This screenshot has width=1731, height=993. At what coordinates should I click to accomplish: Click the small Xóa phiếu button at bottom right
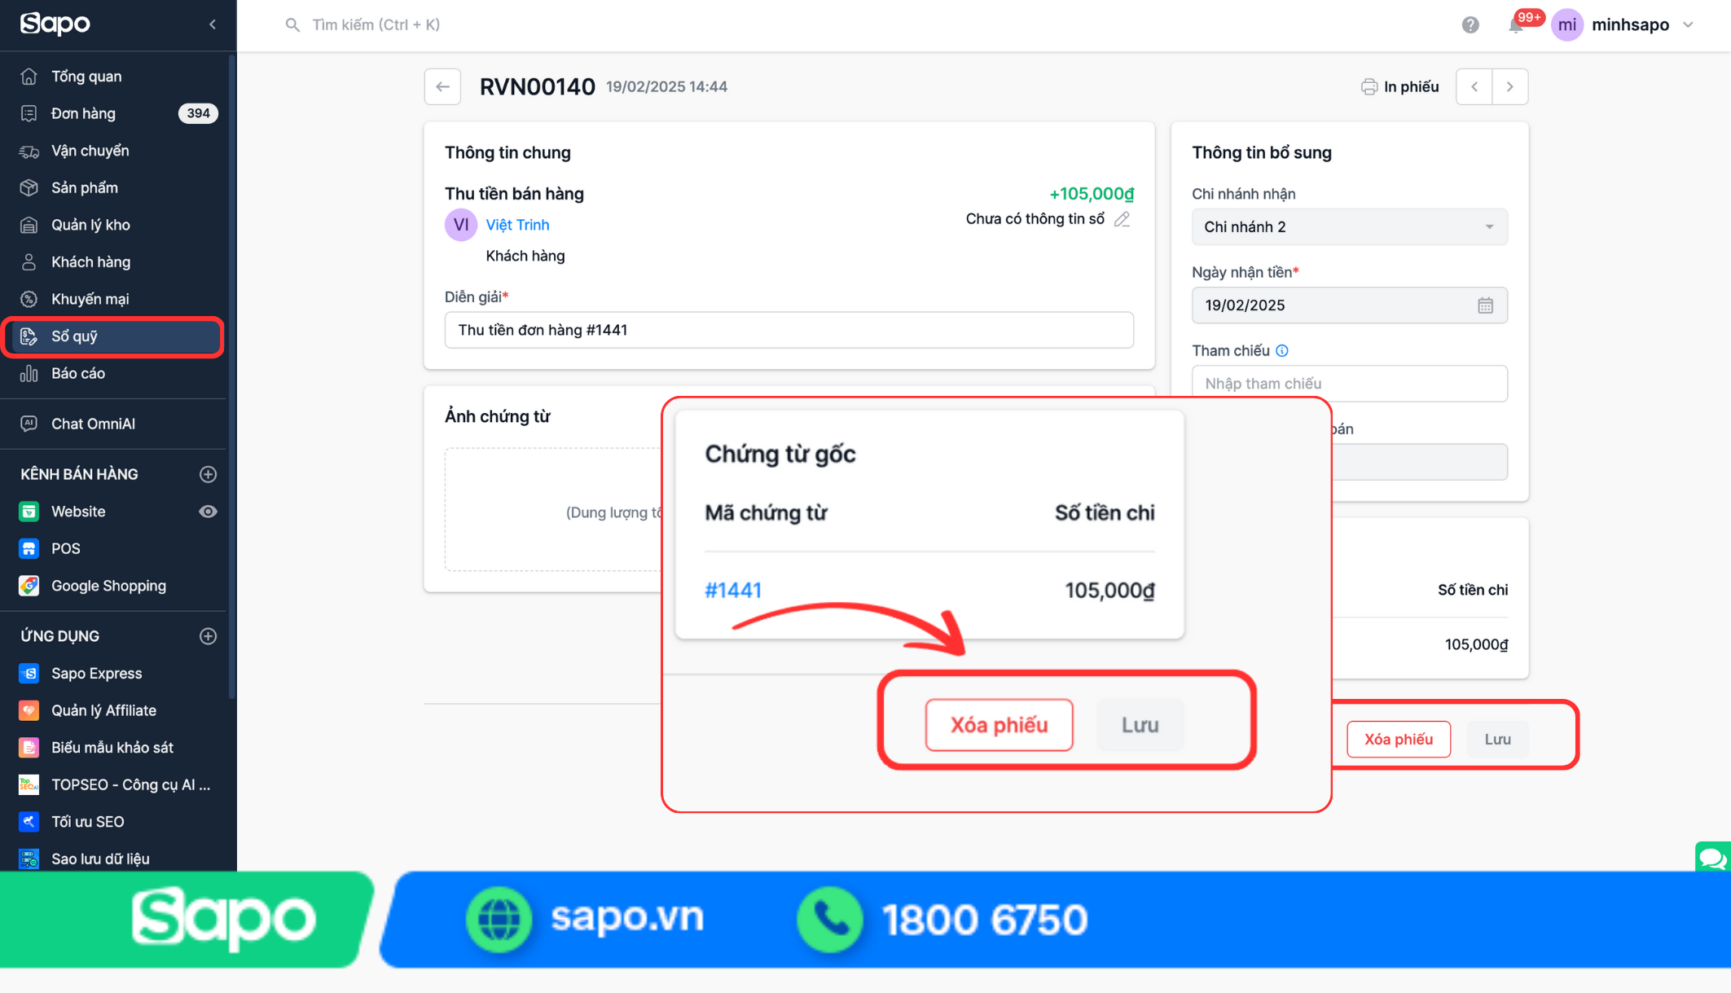click(x=1399, y=740)
